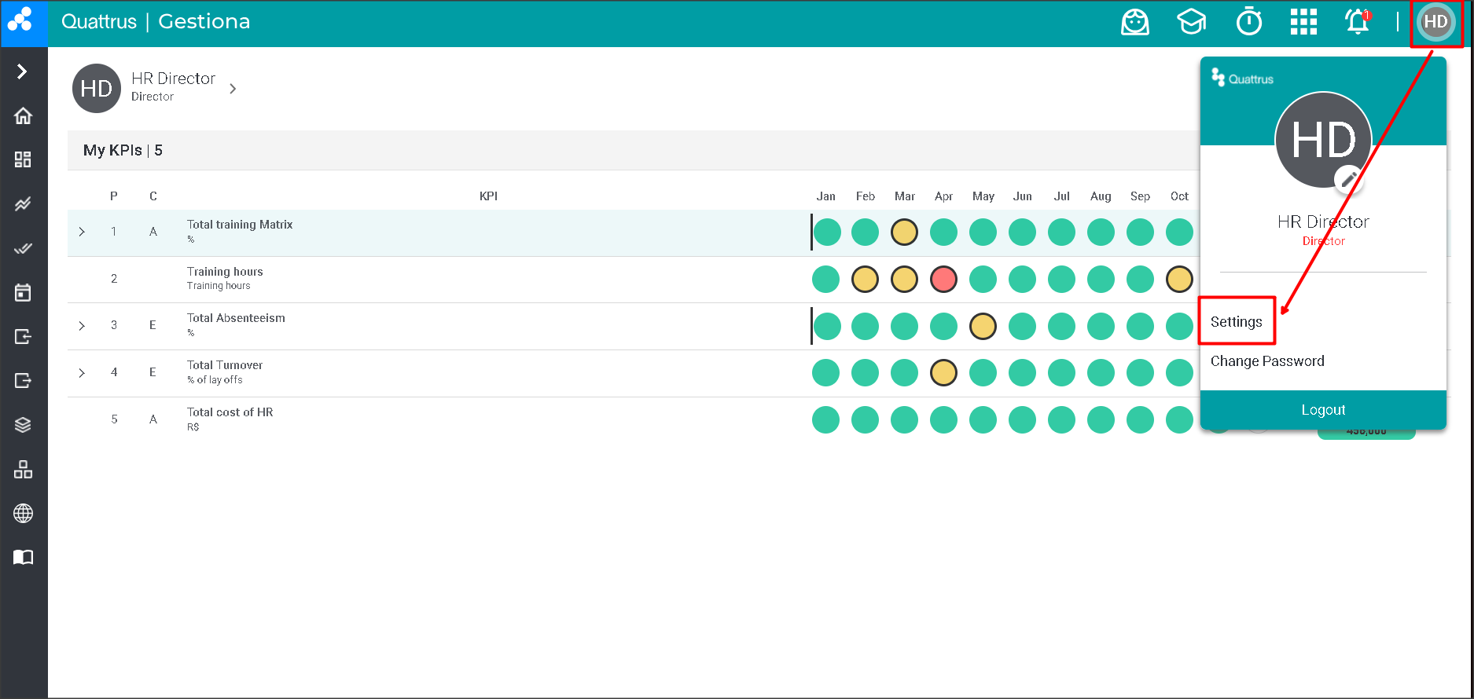Viewport: 1474px width, 699px height.
Task: Click the HD avatar in top right
Action: [1435, 22]
